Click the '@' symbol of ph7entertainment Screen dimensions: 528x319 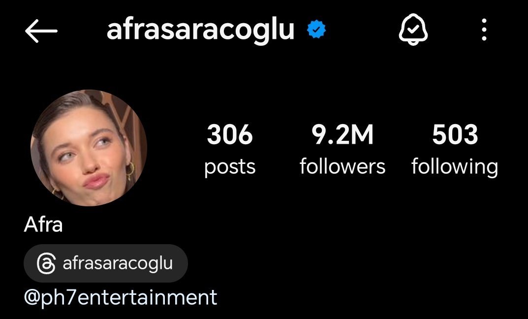coord(32,298)
